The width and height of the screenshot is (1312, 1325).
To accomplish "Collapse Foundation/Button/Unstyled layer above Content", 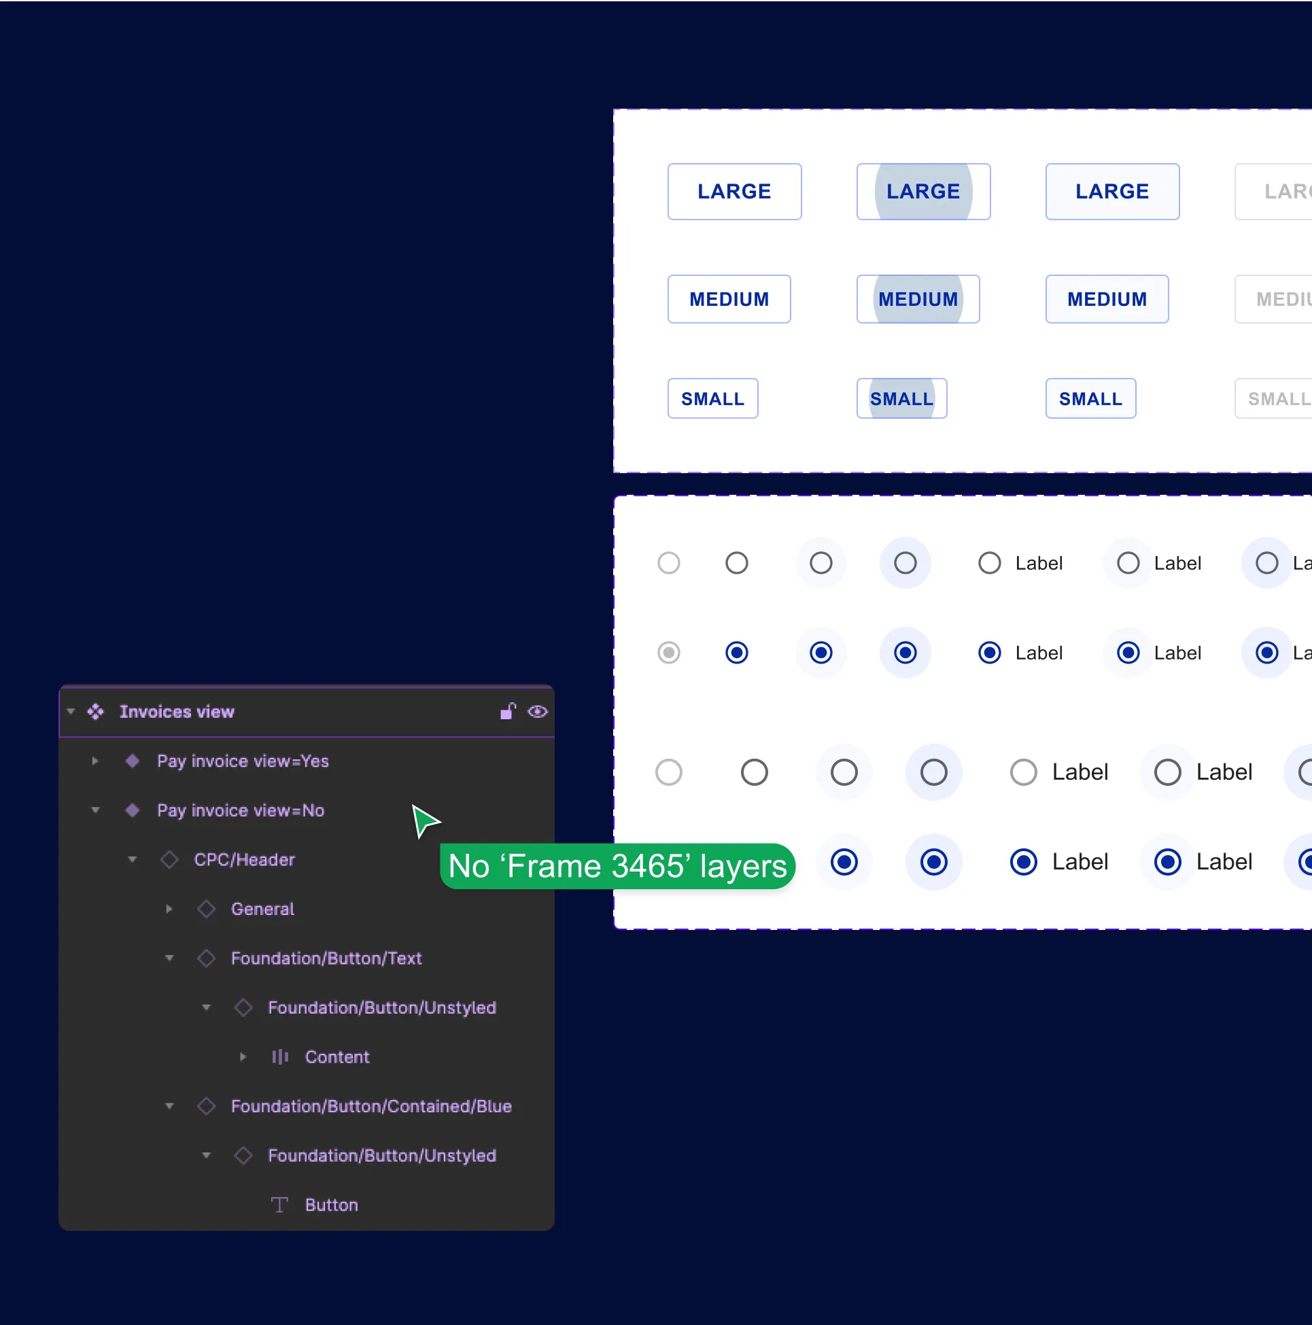I will [207, 1008].
